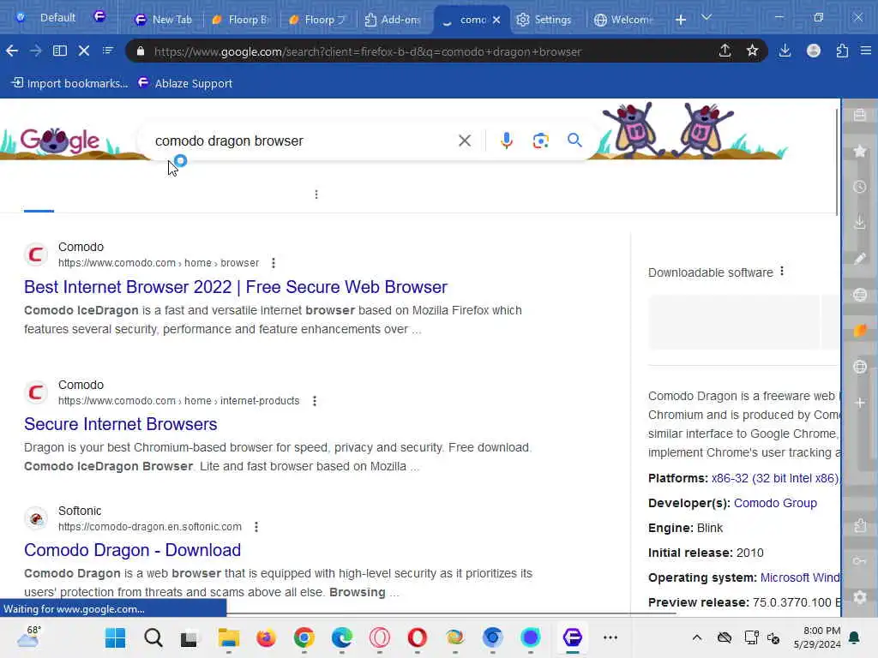
Task: Open result options for comodo.com home browser
Action: coord(274,263)
